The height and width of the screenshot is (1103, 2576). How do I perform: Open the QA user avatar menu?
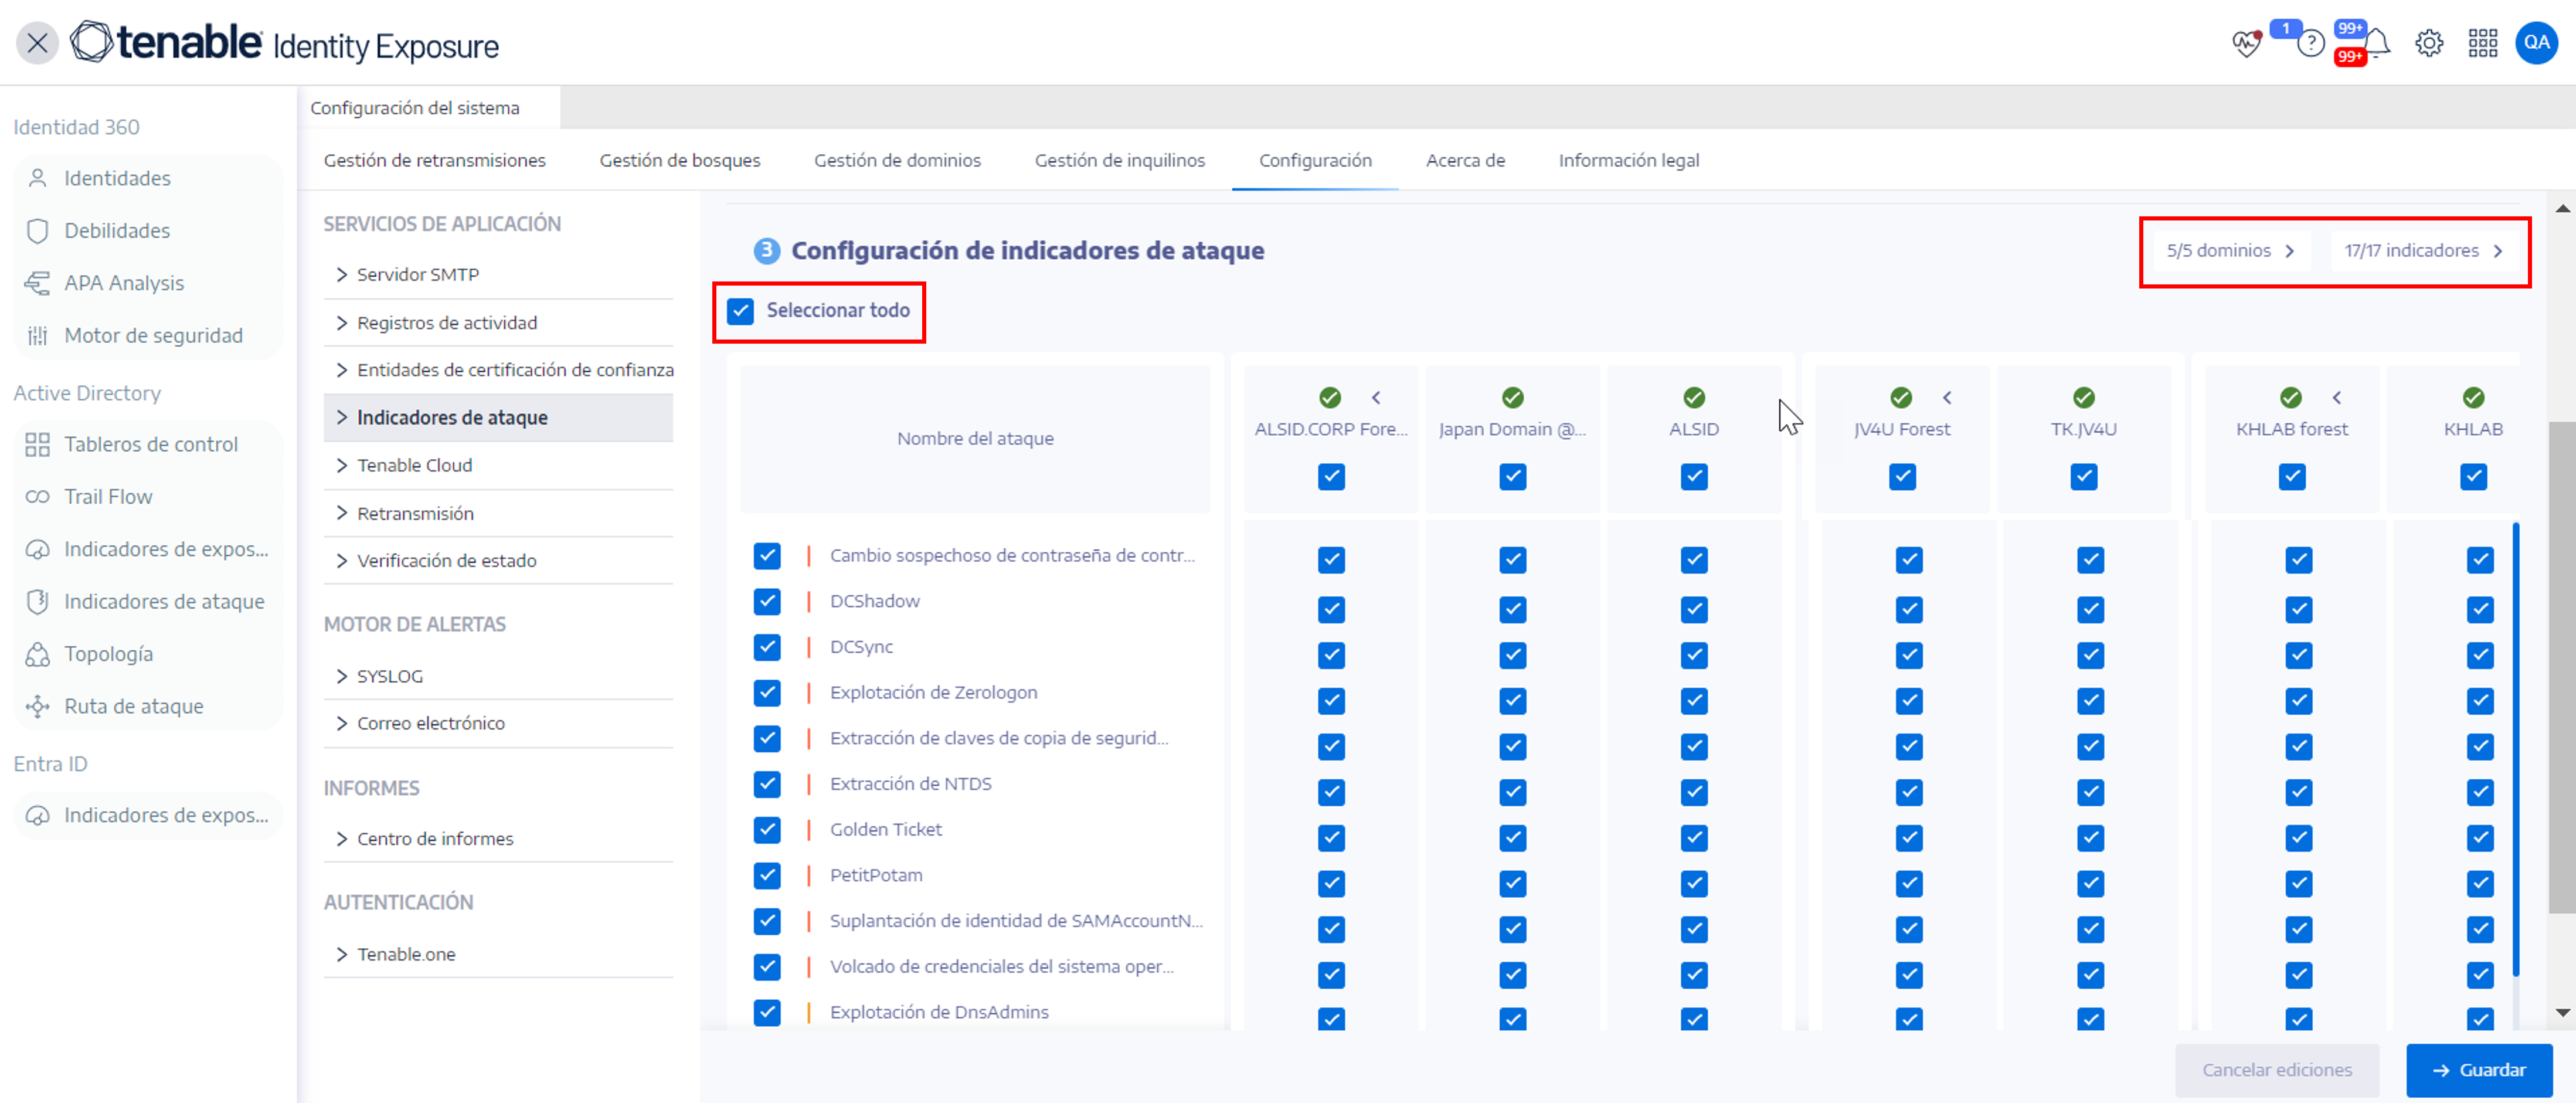coord(2536,43)
